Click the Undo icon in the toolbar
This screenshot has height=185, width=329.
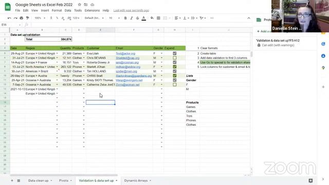[x=9, y=18]
